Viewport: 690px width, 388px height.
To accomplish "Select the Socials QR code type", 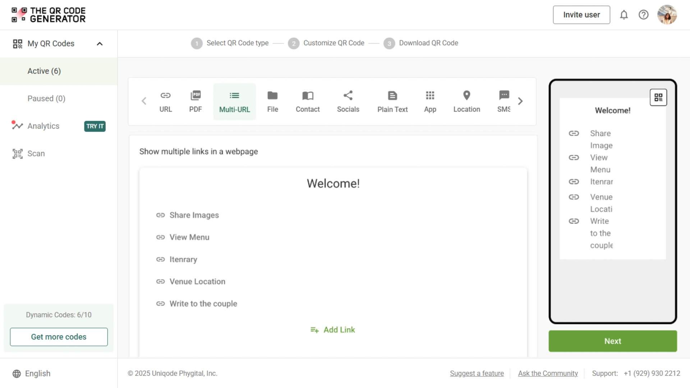I will click(x=348, y=102).
